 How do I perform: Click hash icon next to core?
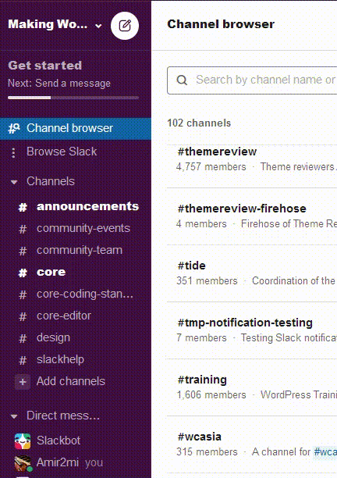[23, 273]
